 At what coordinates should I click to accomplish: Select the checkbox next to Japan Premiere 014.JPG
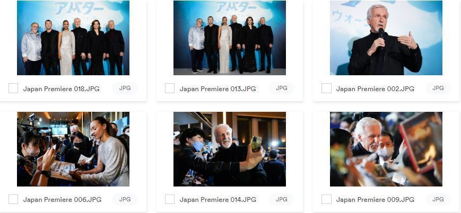pos(170,199)
